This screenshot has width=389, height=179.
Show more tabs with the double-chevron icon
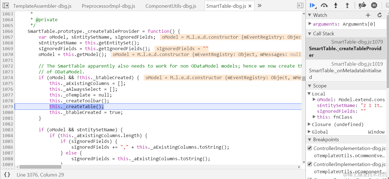pyautogui.click(x=259, y=6)
